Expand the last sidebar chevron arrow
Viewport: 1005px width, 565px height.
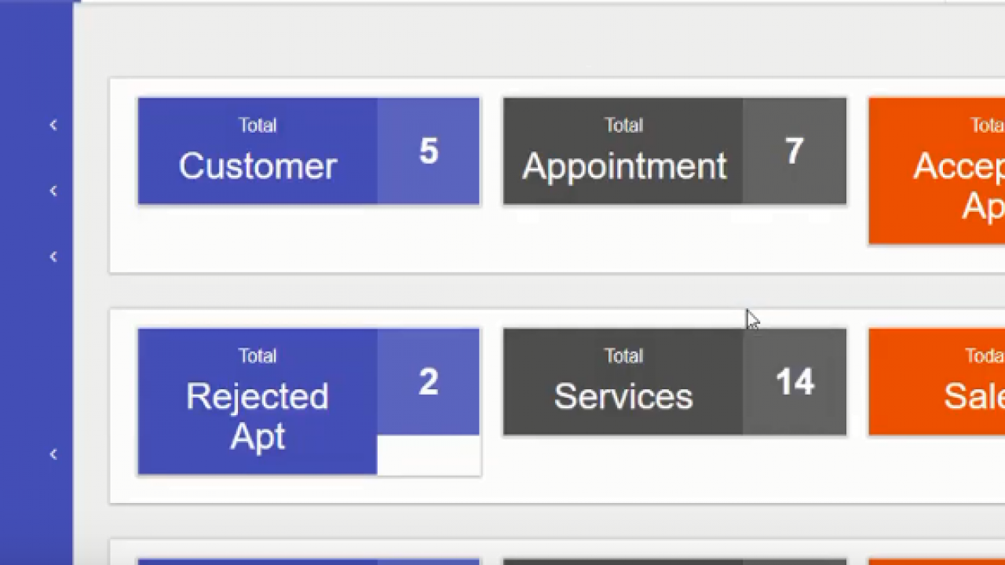(x=53, y=454)
